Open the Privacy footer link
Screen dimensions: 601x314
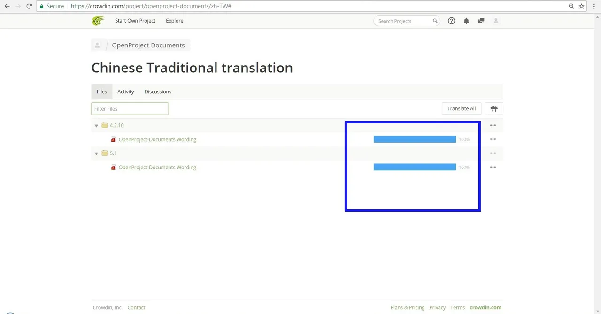(x=437, y=307)
